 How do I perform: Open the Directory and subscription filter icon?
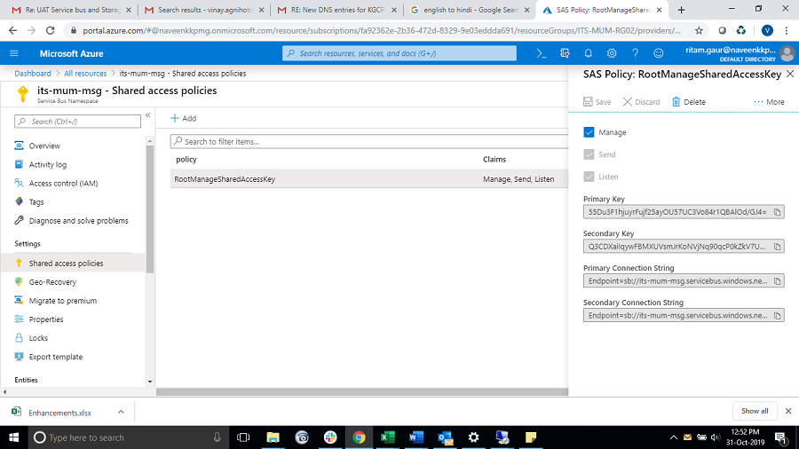tap(565, 53)
